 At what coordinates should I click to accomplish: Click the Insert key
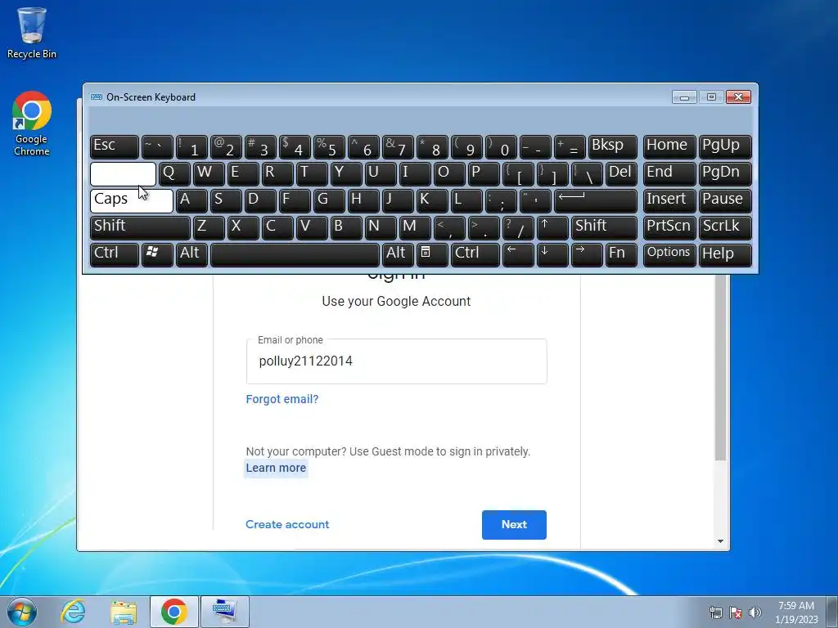click(x=669, y=200)
